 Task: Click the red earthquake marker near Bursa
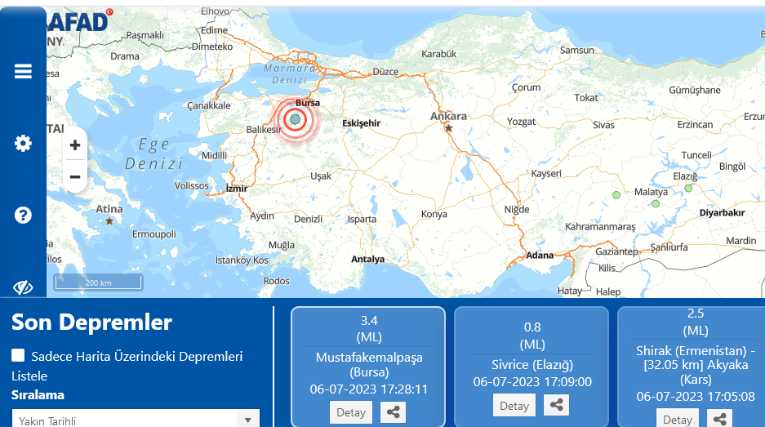(x=296, y=120)
